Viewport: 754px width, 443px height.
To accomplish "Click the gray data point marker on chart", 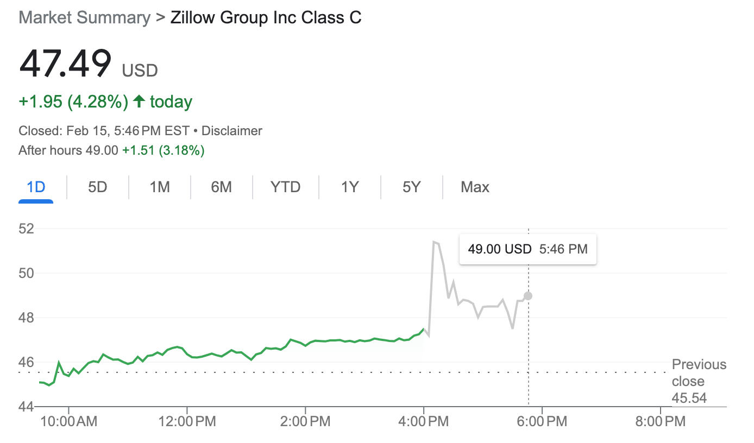I will point(528,296).
